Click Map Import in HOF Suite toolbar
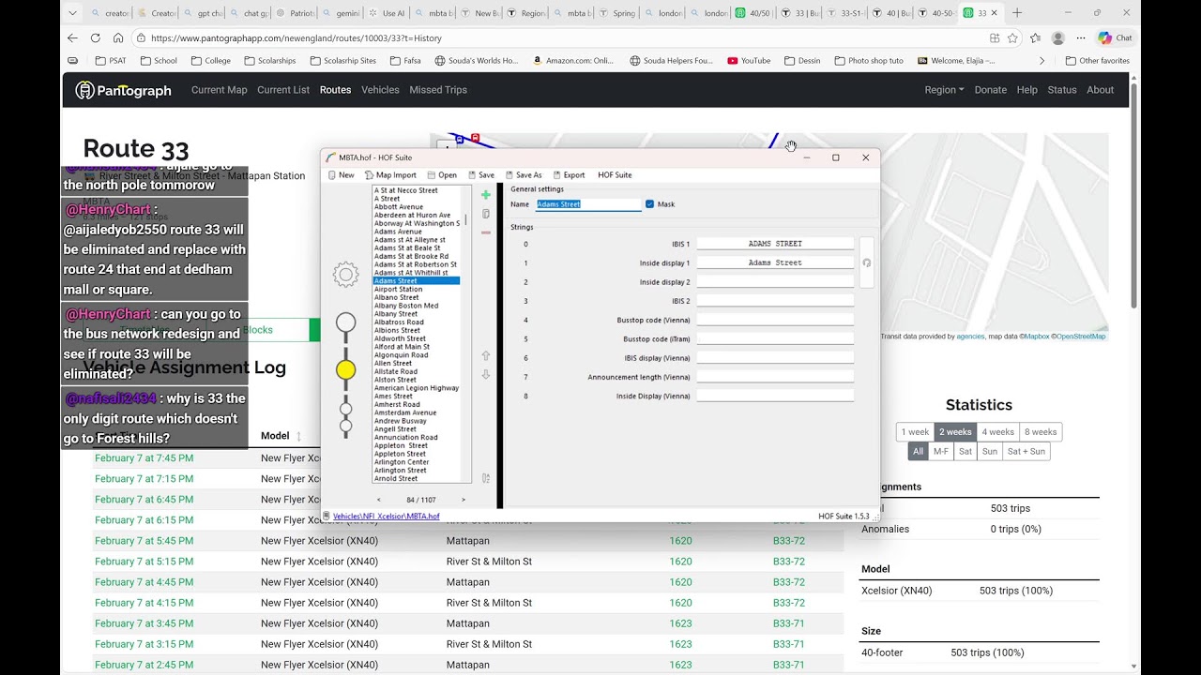The image size is (1201, 675). pyautogui.click(x=390, y=175)
